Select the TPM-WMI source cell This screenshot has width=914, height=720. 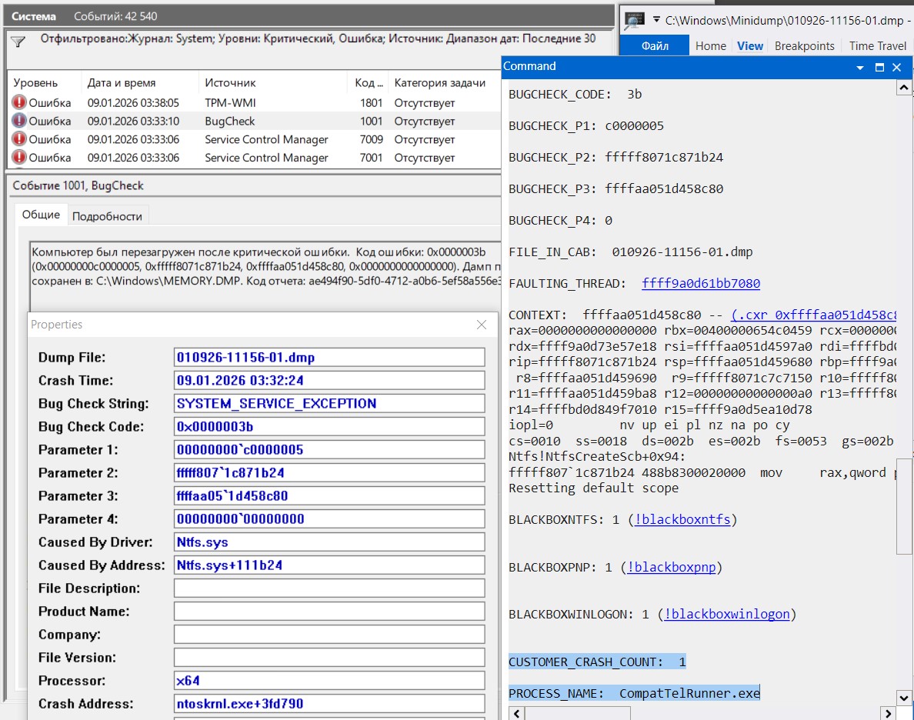(x=230, y=103)
